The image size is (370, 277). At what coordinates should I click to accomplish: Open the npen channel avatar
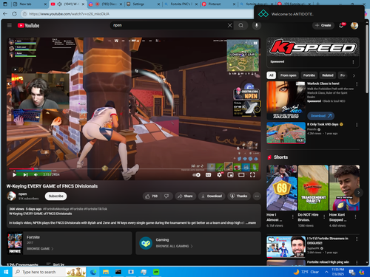point(11,196)
